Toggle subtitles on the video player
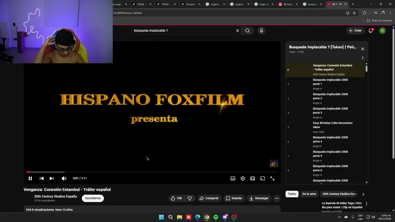 [233, 179]
